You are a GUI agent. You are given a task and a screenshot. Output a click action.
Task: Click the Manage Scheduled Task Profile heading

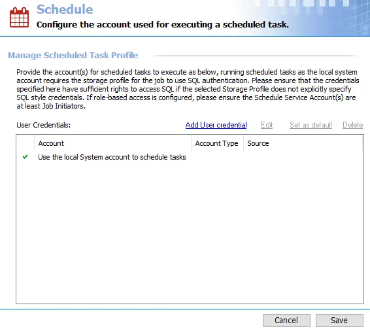[x=73, y=55]
